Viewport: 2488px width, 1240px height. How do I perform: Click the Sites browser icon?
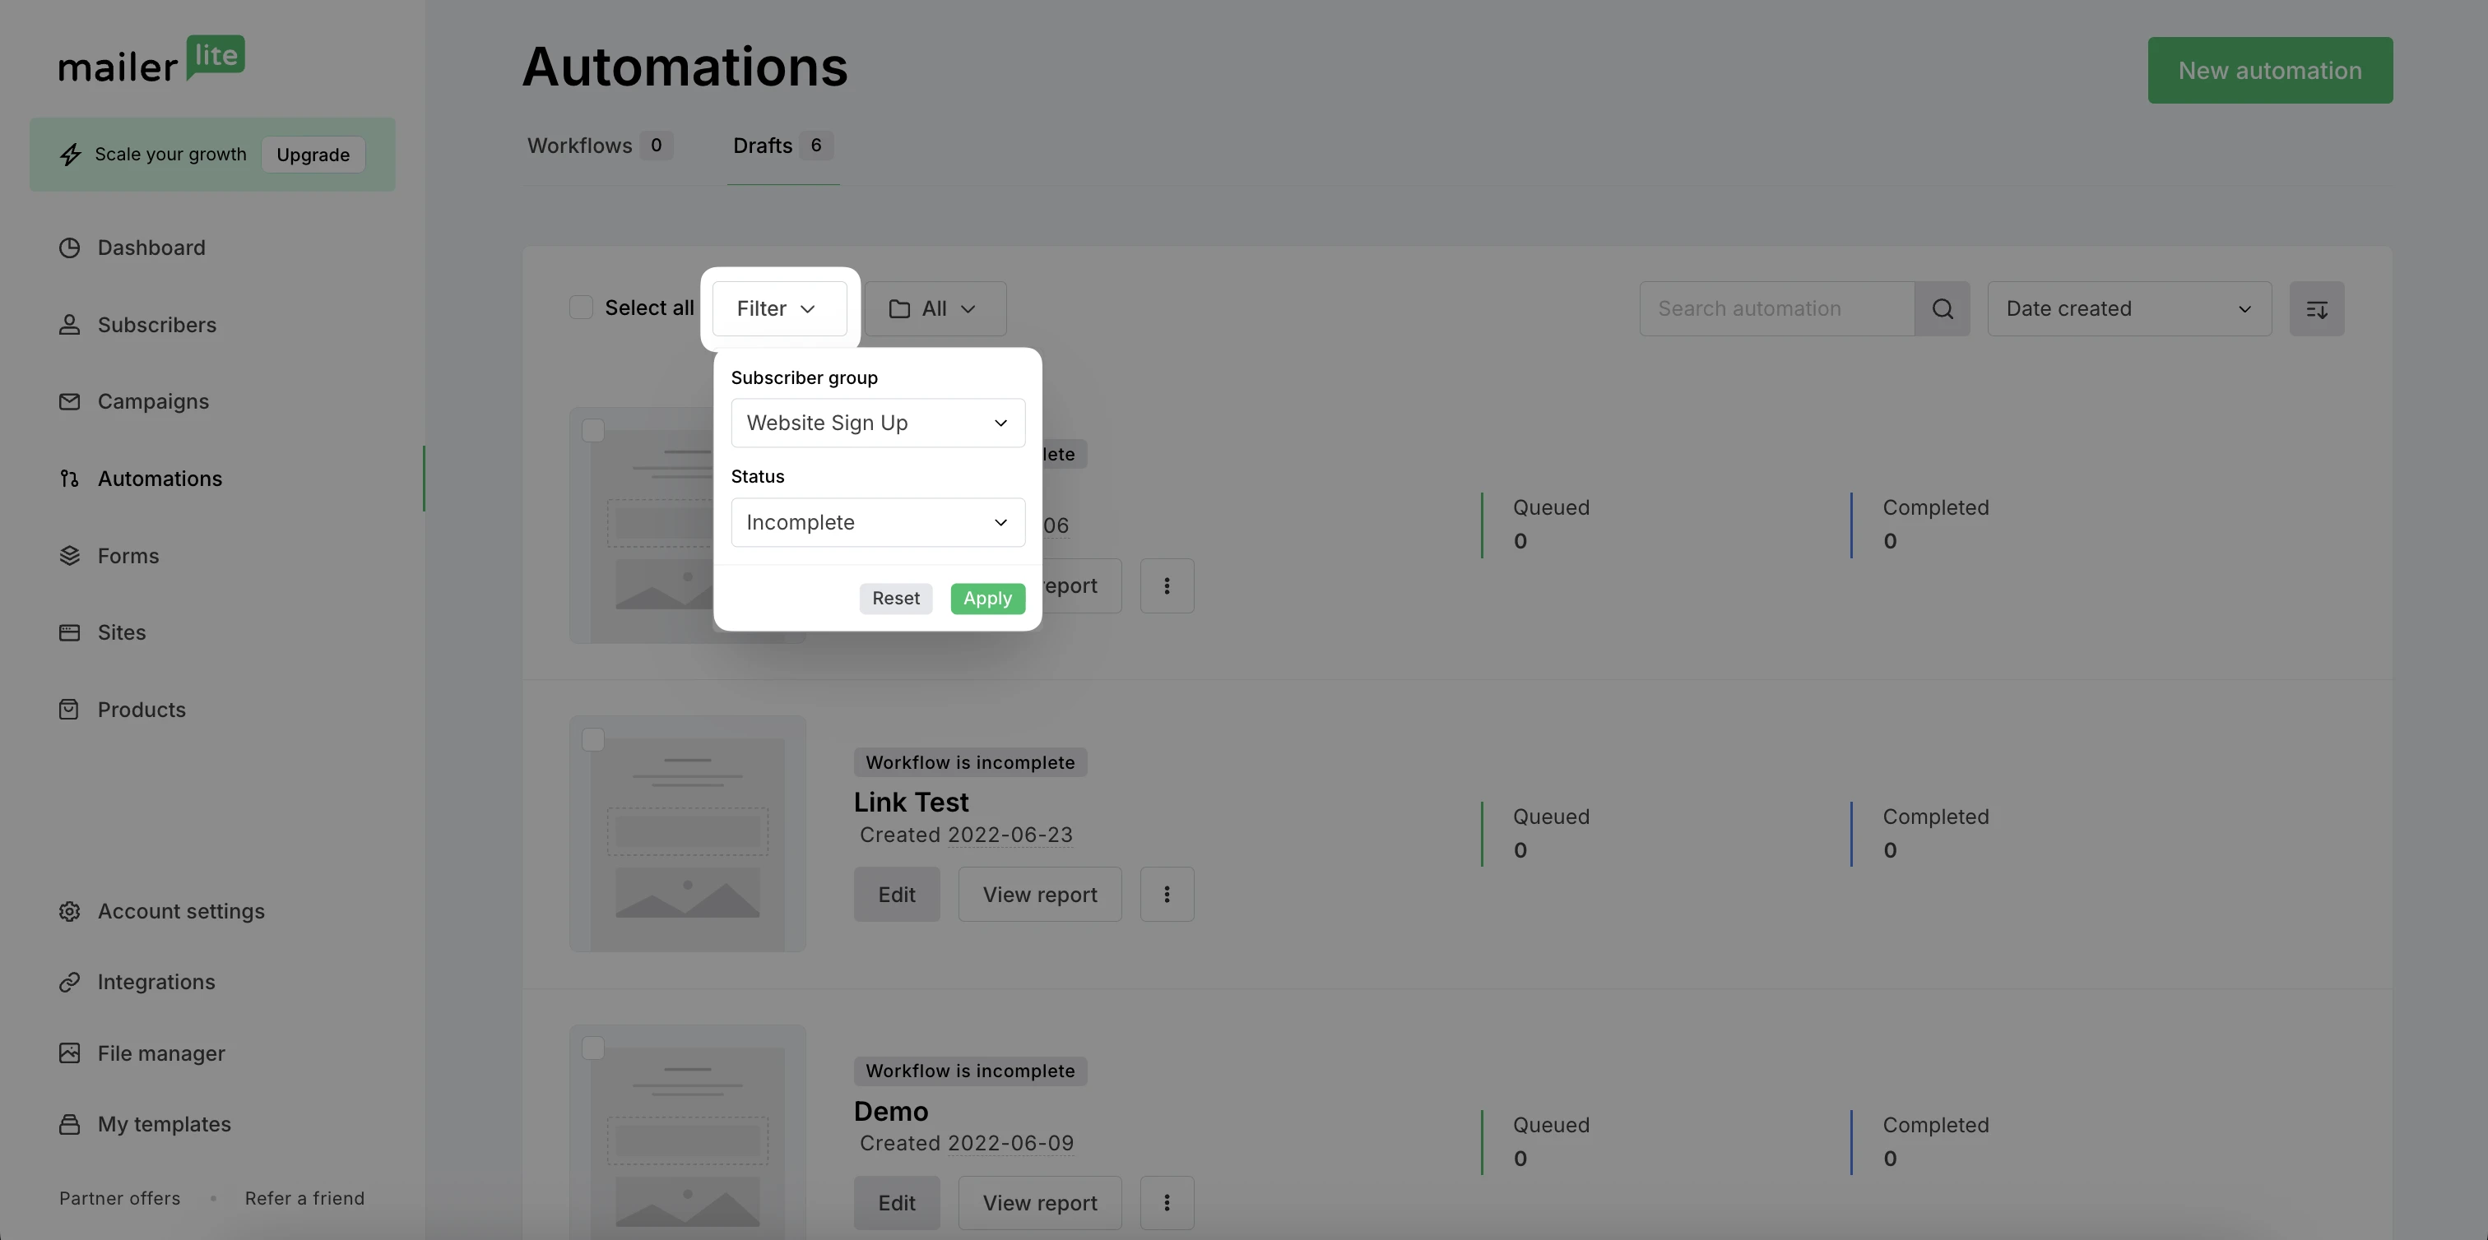point(70,633)
